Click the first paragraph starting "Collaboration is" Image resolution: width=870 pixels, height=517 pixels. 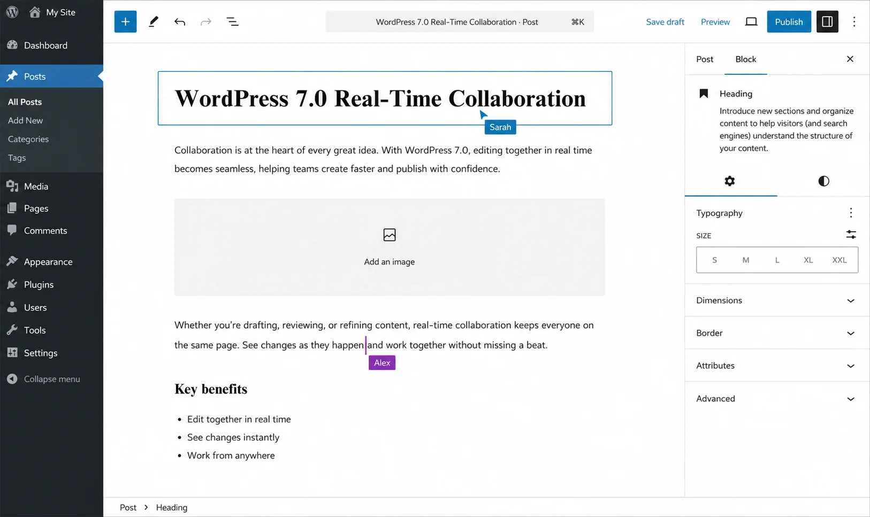click(383, 159)
